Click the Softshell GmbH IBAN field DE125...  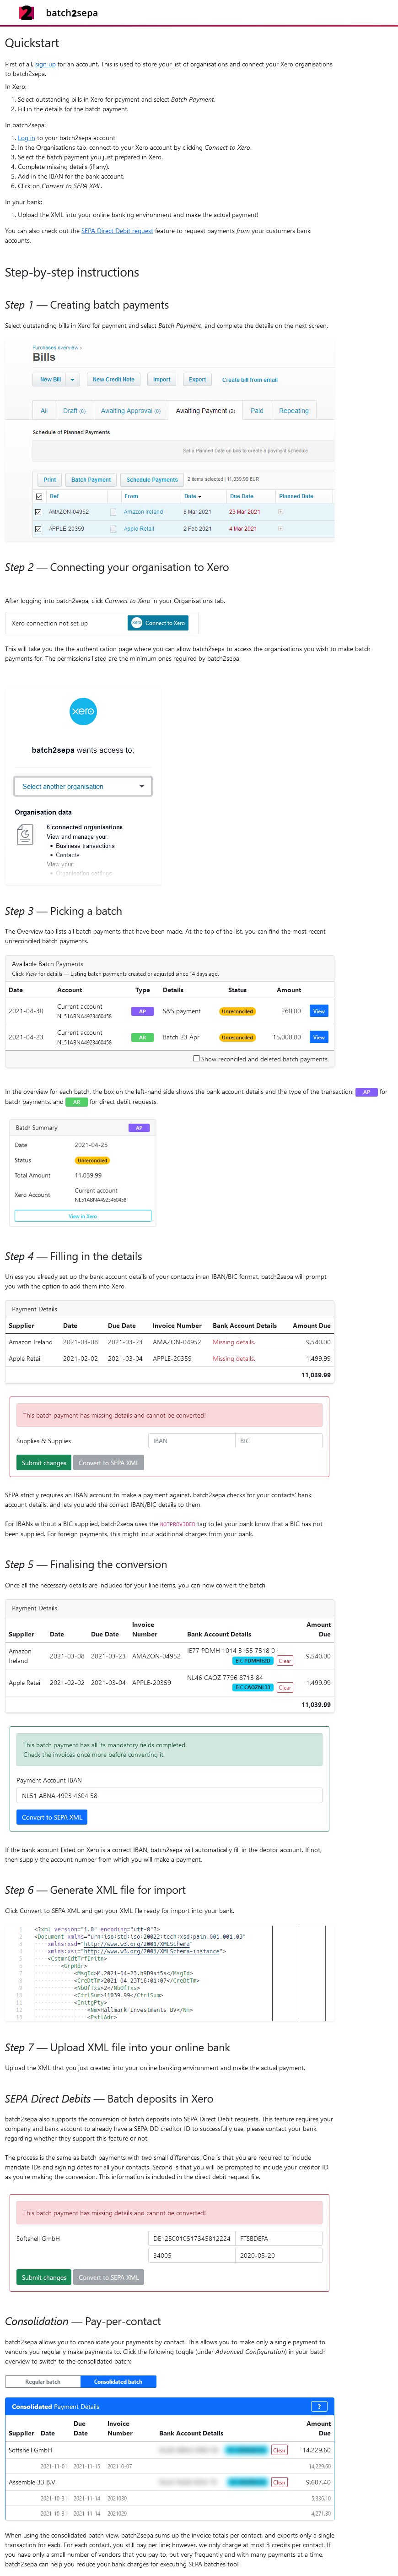(x=192, y=2239)
